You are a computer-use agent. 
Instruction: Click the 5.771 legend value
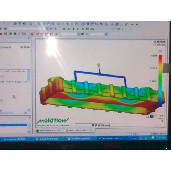point(154,68)
